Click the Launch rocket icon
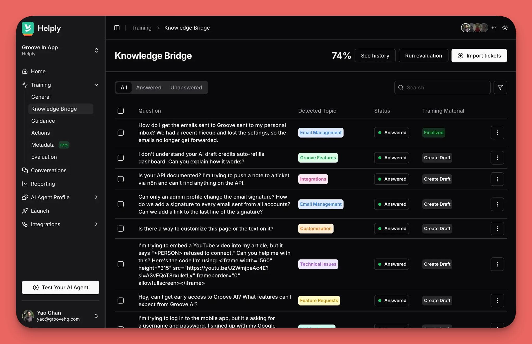This screenshot has width=532, height=344. (25, 211)
